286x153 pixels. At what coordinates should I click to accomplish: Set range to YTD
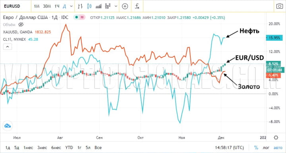click(x=69, y=147)
